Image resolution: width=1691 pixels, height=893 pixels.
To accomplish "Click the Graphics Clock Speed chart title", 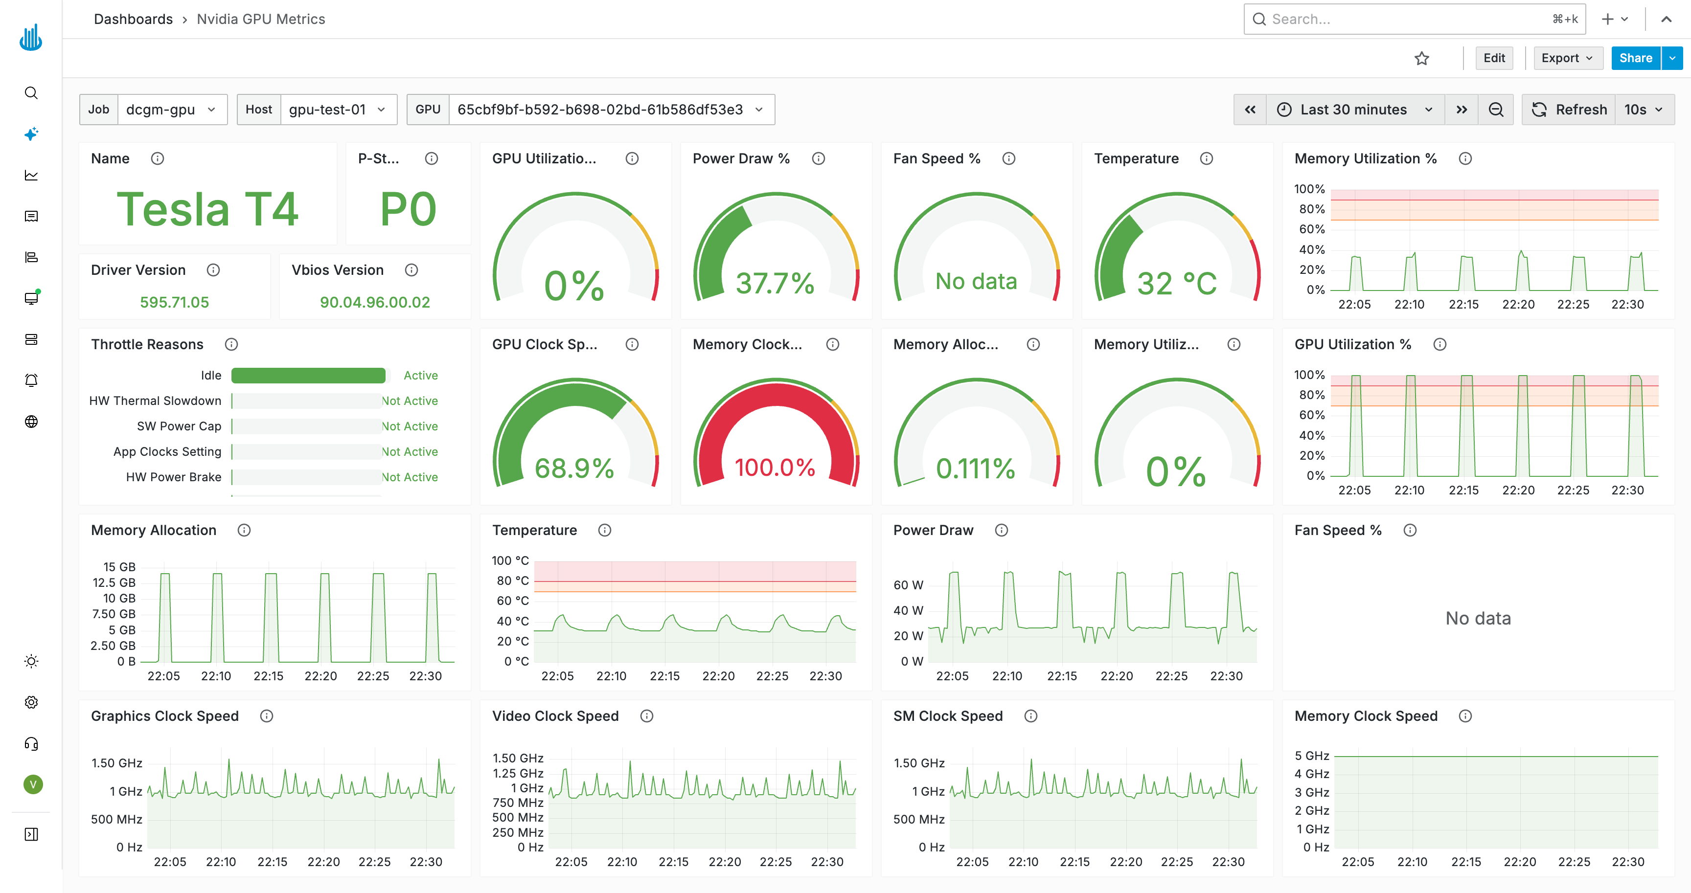I will point(165,715).
